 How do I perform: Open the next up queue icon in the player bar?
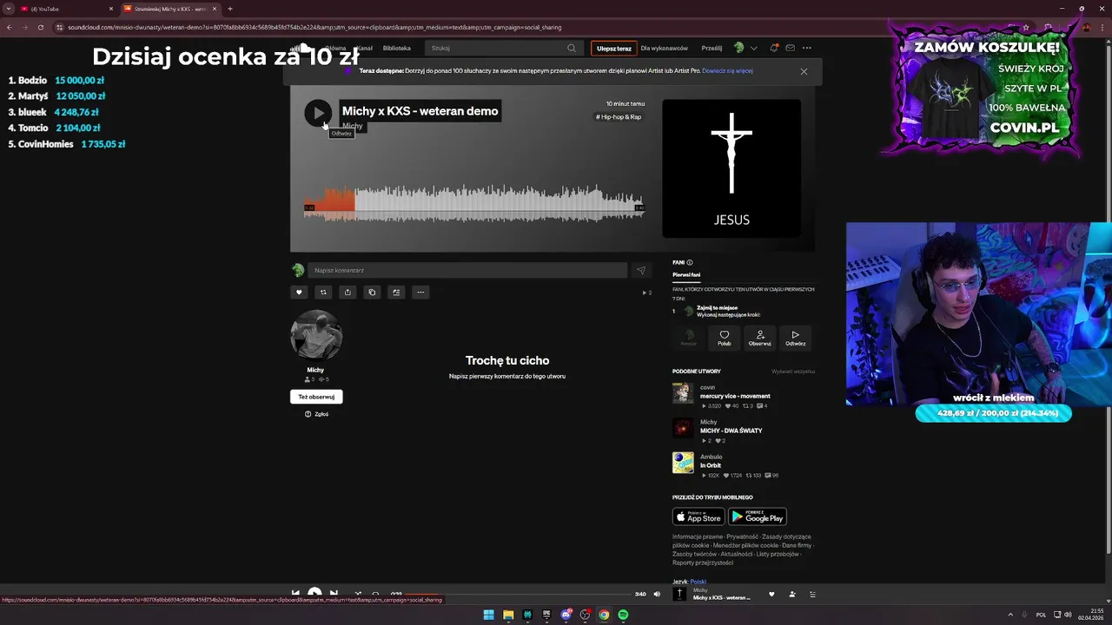pos(813,595)
